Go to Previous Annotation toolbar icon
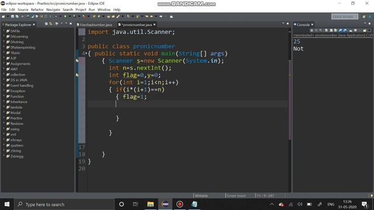The width and height of the screenshot is (374, 210). (138, 16)
